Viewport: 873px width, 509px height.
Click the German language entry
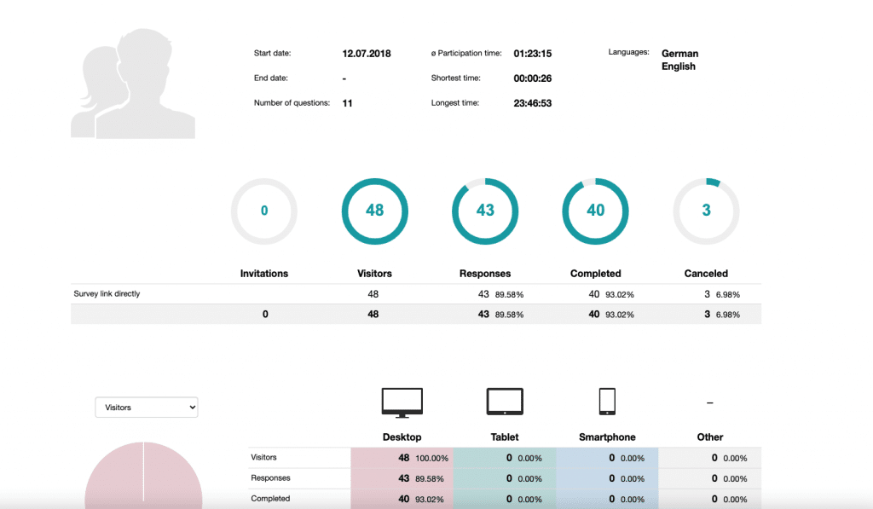pos(679,54)
